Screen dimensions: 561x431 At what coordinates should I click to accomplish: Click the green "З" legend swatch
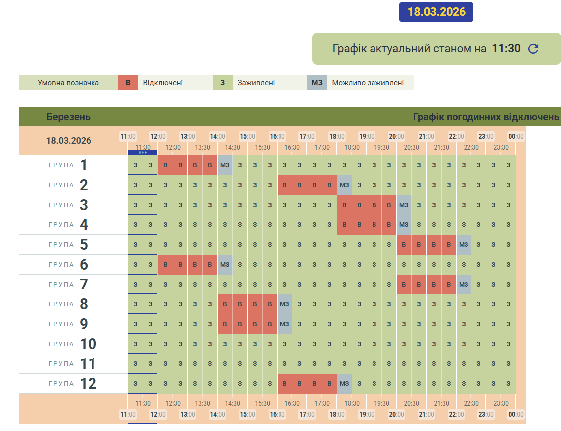(222, 83)
